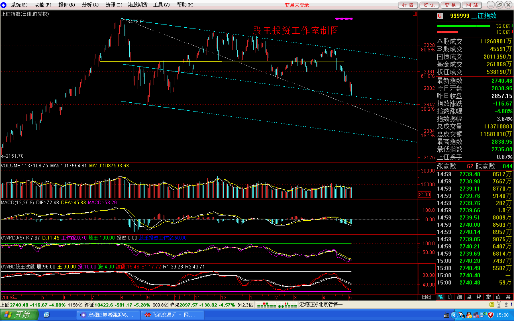Click the app logo icon in menu bar
This screenshot has height=321, width=514.
tap(4, 5)
